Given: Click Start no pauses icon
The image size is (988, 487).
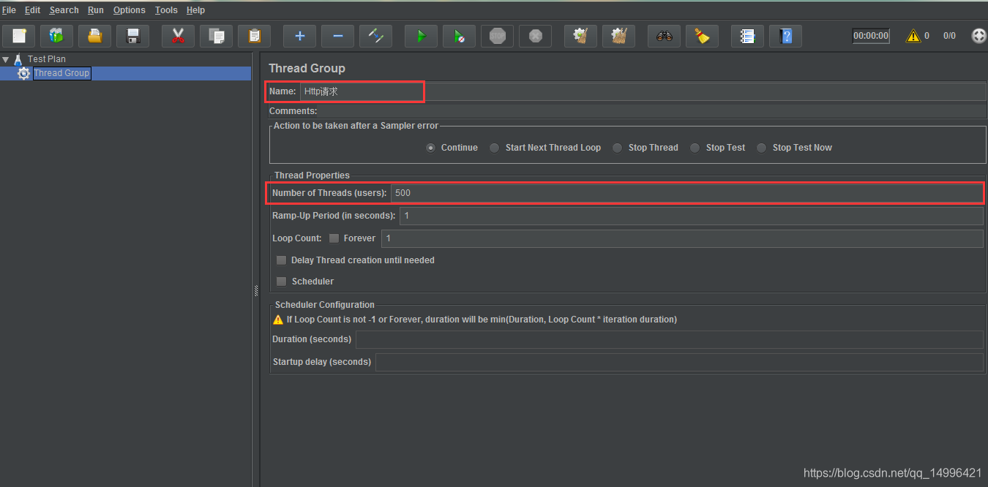Looking at the screenshot, I should (x=459, y=36).
